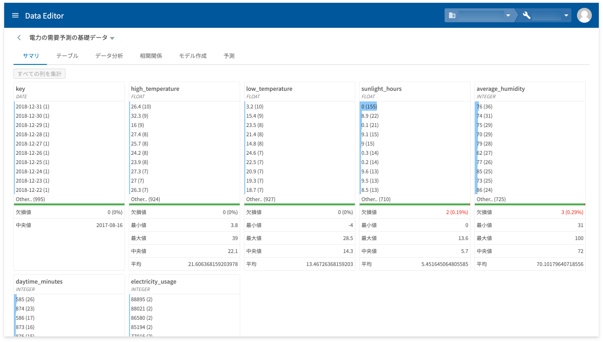603x342 pixels.
Task: Select the key column header
Action: coord(20,89)
